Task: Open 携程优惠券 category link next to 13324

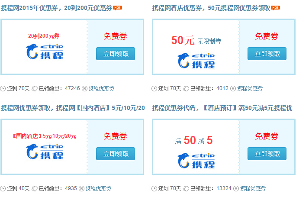Action: tap(253, 188)
